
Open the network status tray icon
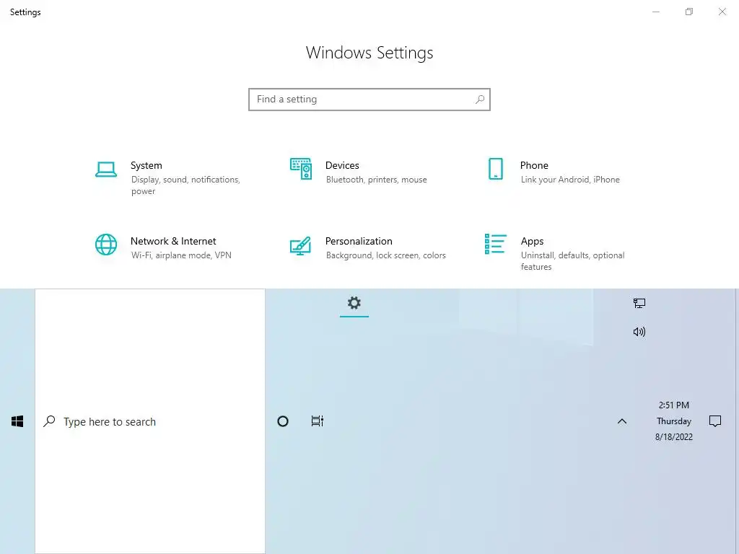pyautogui.click(x=639, y=303)
